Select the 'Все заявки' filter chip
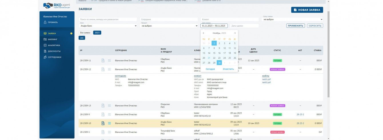 tap(85, 33)
